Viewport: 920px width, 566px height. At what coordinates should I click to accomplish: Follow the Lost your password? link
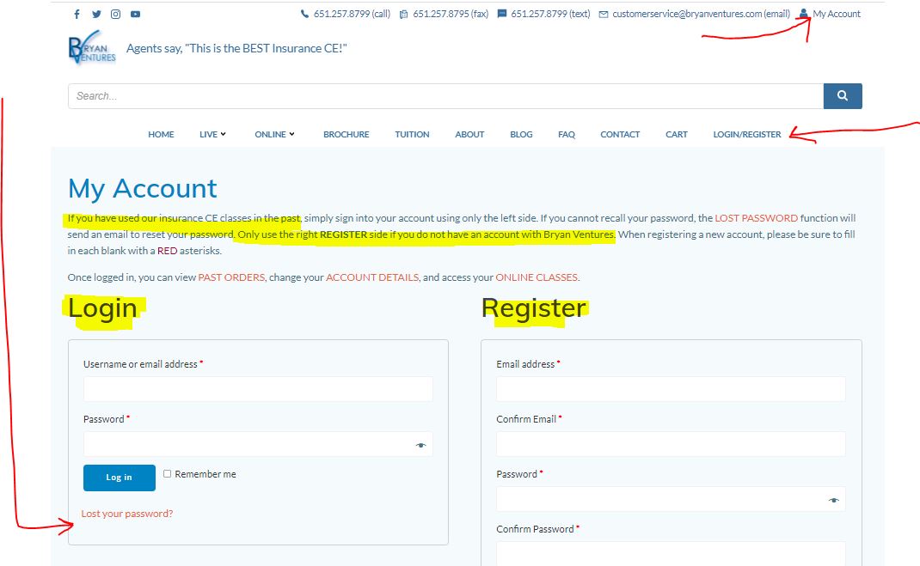127,514
